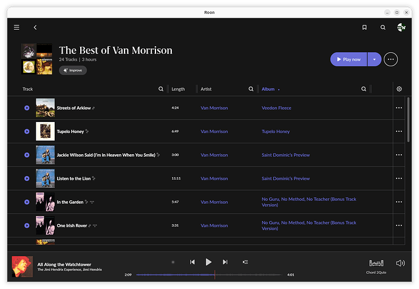This screenshot has height=289, width=419.
Task: Sort by the Length column header
Action: click(178, 89)
